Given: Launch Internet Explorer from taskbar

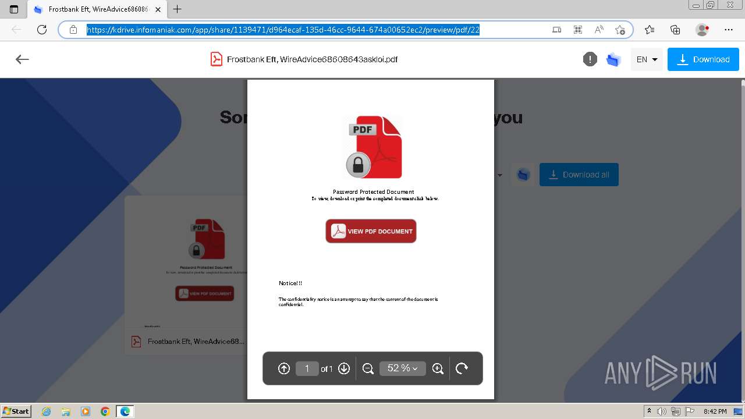Looking at the screenshot, I should pyautogui.click(x=46, y=411).
